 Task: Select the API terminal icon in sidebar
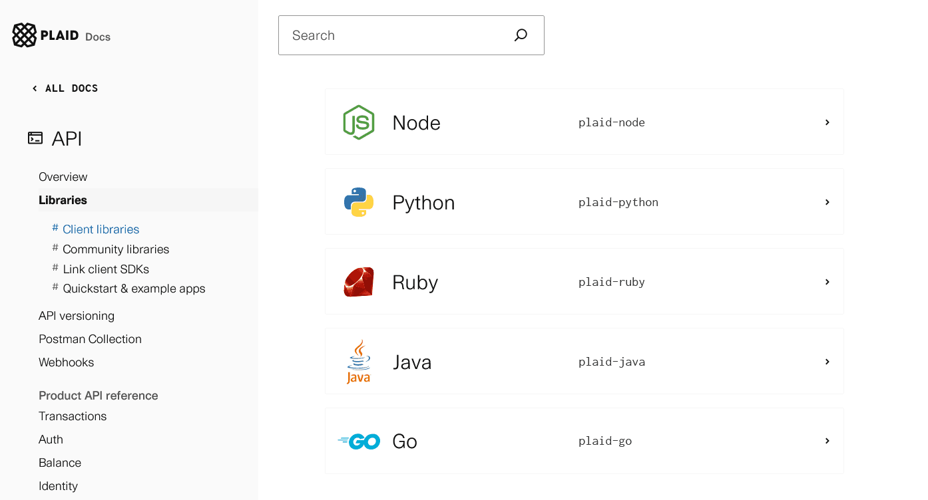pyautogui.click(x=35, y=138)
